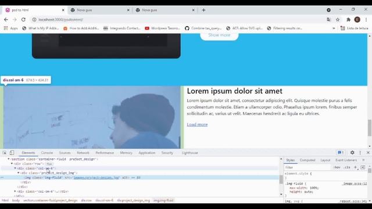Collapse the project_design_img div node
The image size is (372, 209).
pyautogui.click(x=18, y=173)
